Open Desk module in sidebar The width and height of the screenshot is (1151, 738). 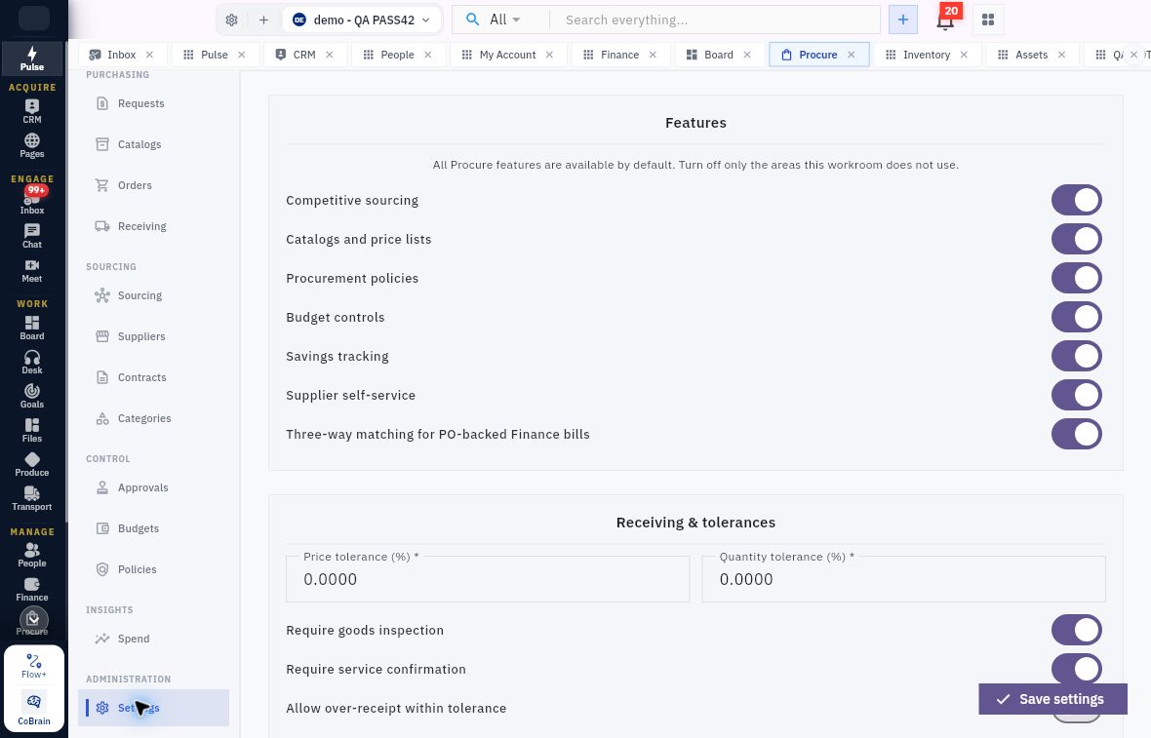31,362
